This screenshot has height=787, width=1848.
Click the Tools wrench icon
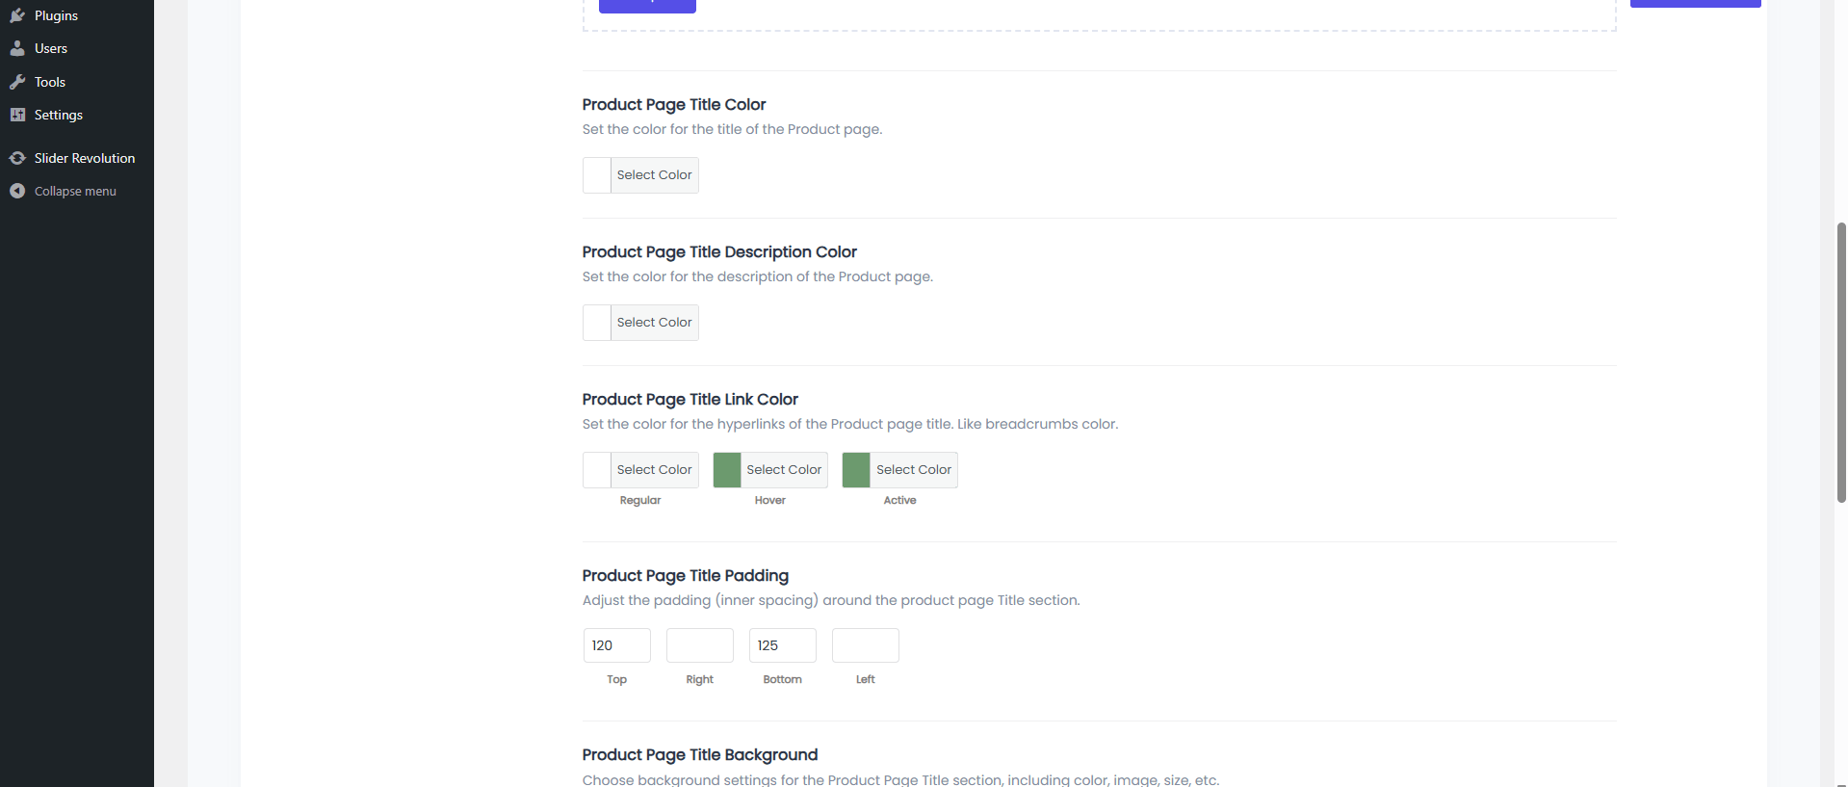point(17,82)
